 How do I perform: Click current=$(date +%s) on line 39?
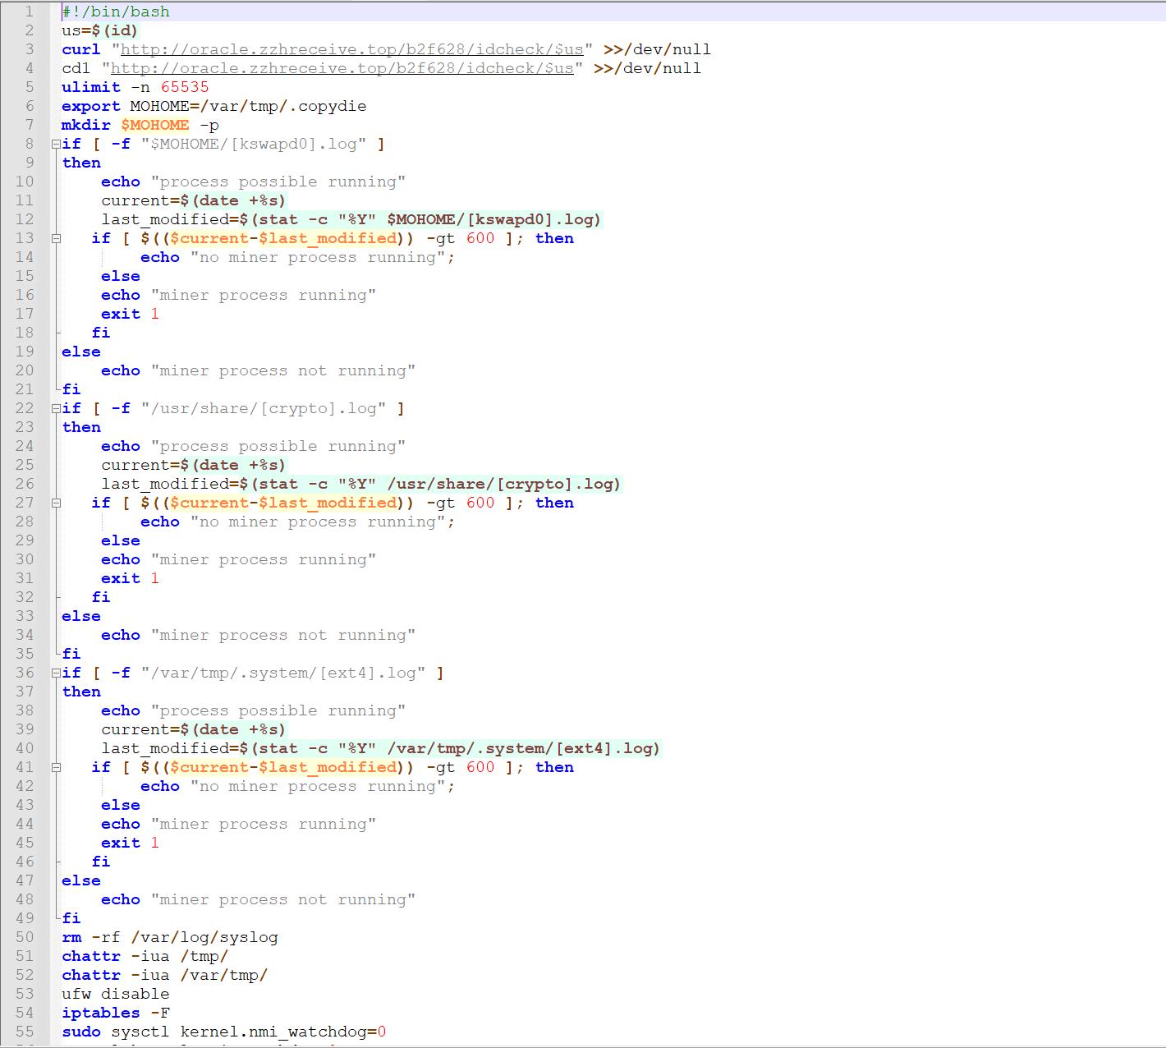(x=194, y=729)
